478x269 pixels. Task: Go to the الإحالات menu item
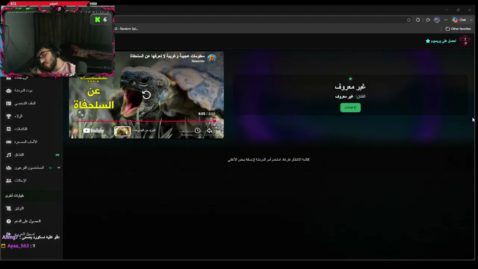click(x=20, y=180)
